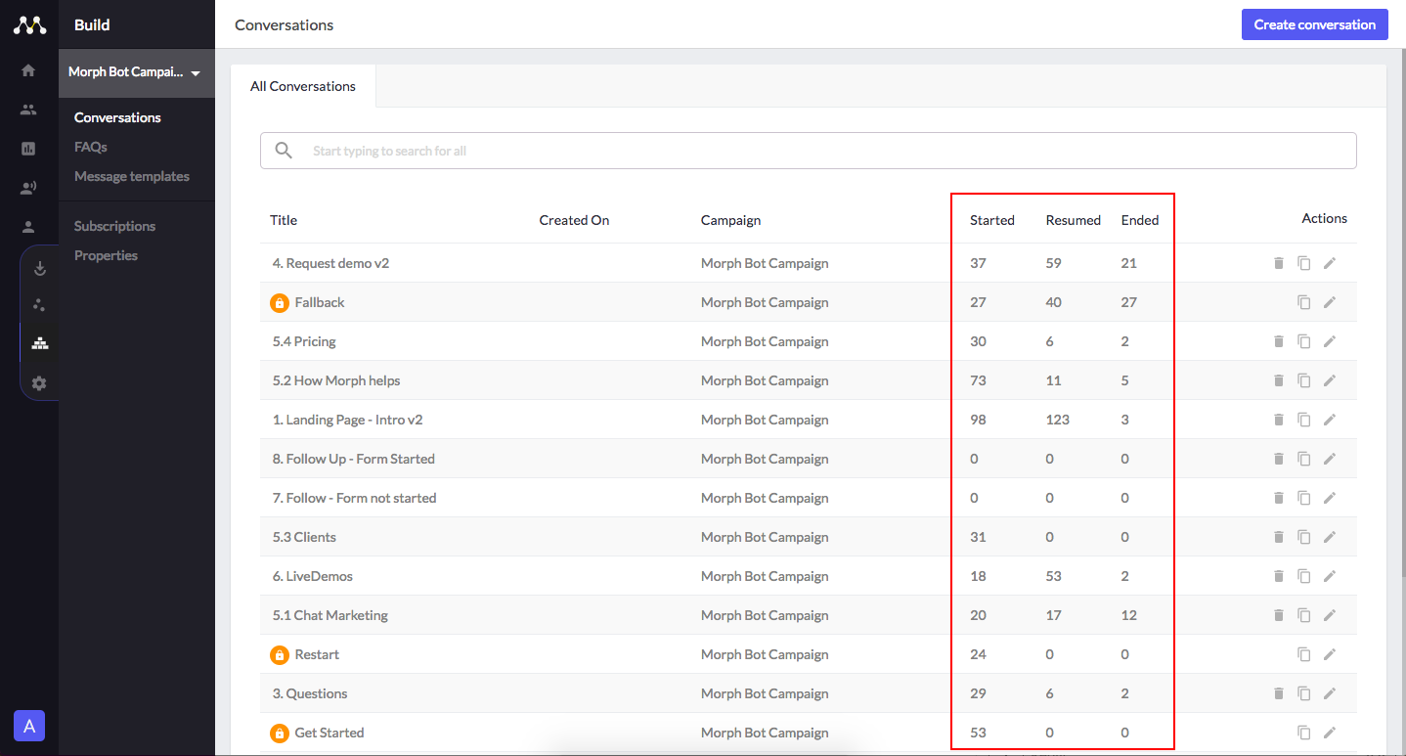Image resolution: width=1406 pixels, height=756 pixels.
Task: Edit the Fallback conversation
Action: point(1329,302)
